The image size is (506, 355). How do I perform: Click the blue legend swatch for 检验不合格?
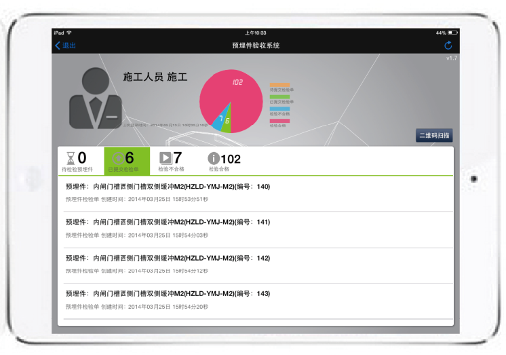[279, 109]
